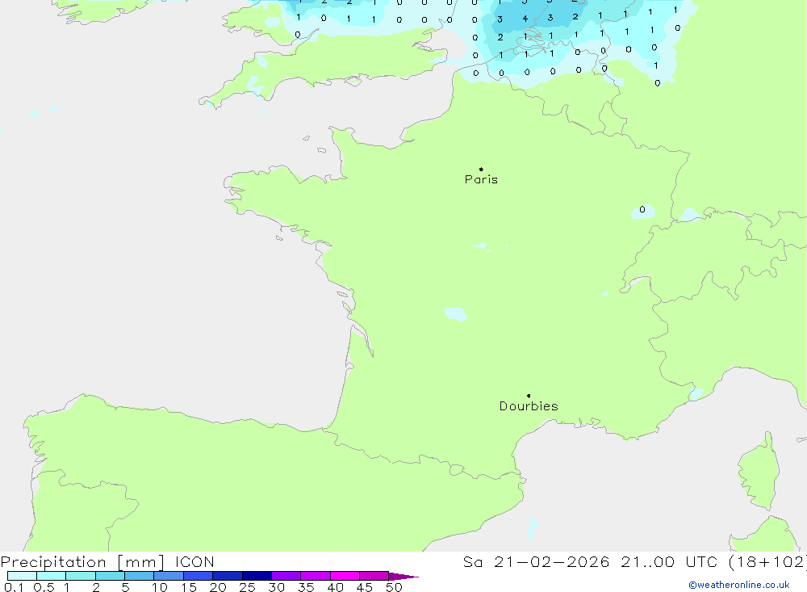Viewport: 807px width, 592px height.
Task: Select the legend swatch between 20 and 25
Action: pos(228,576)
